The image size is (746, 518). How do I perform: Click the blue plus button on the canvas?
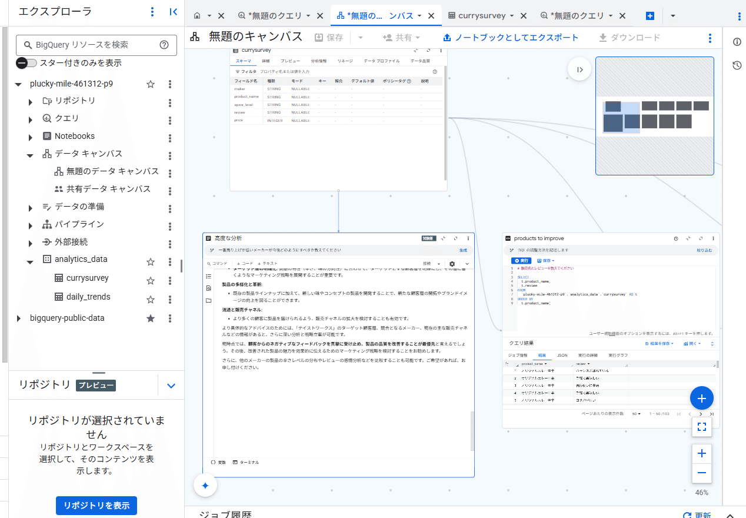[x=701, y=398]
